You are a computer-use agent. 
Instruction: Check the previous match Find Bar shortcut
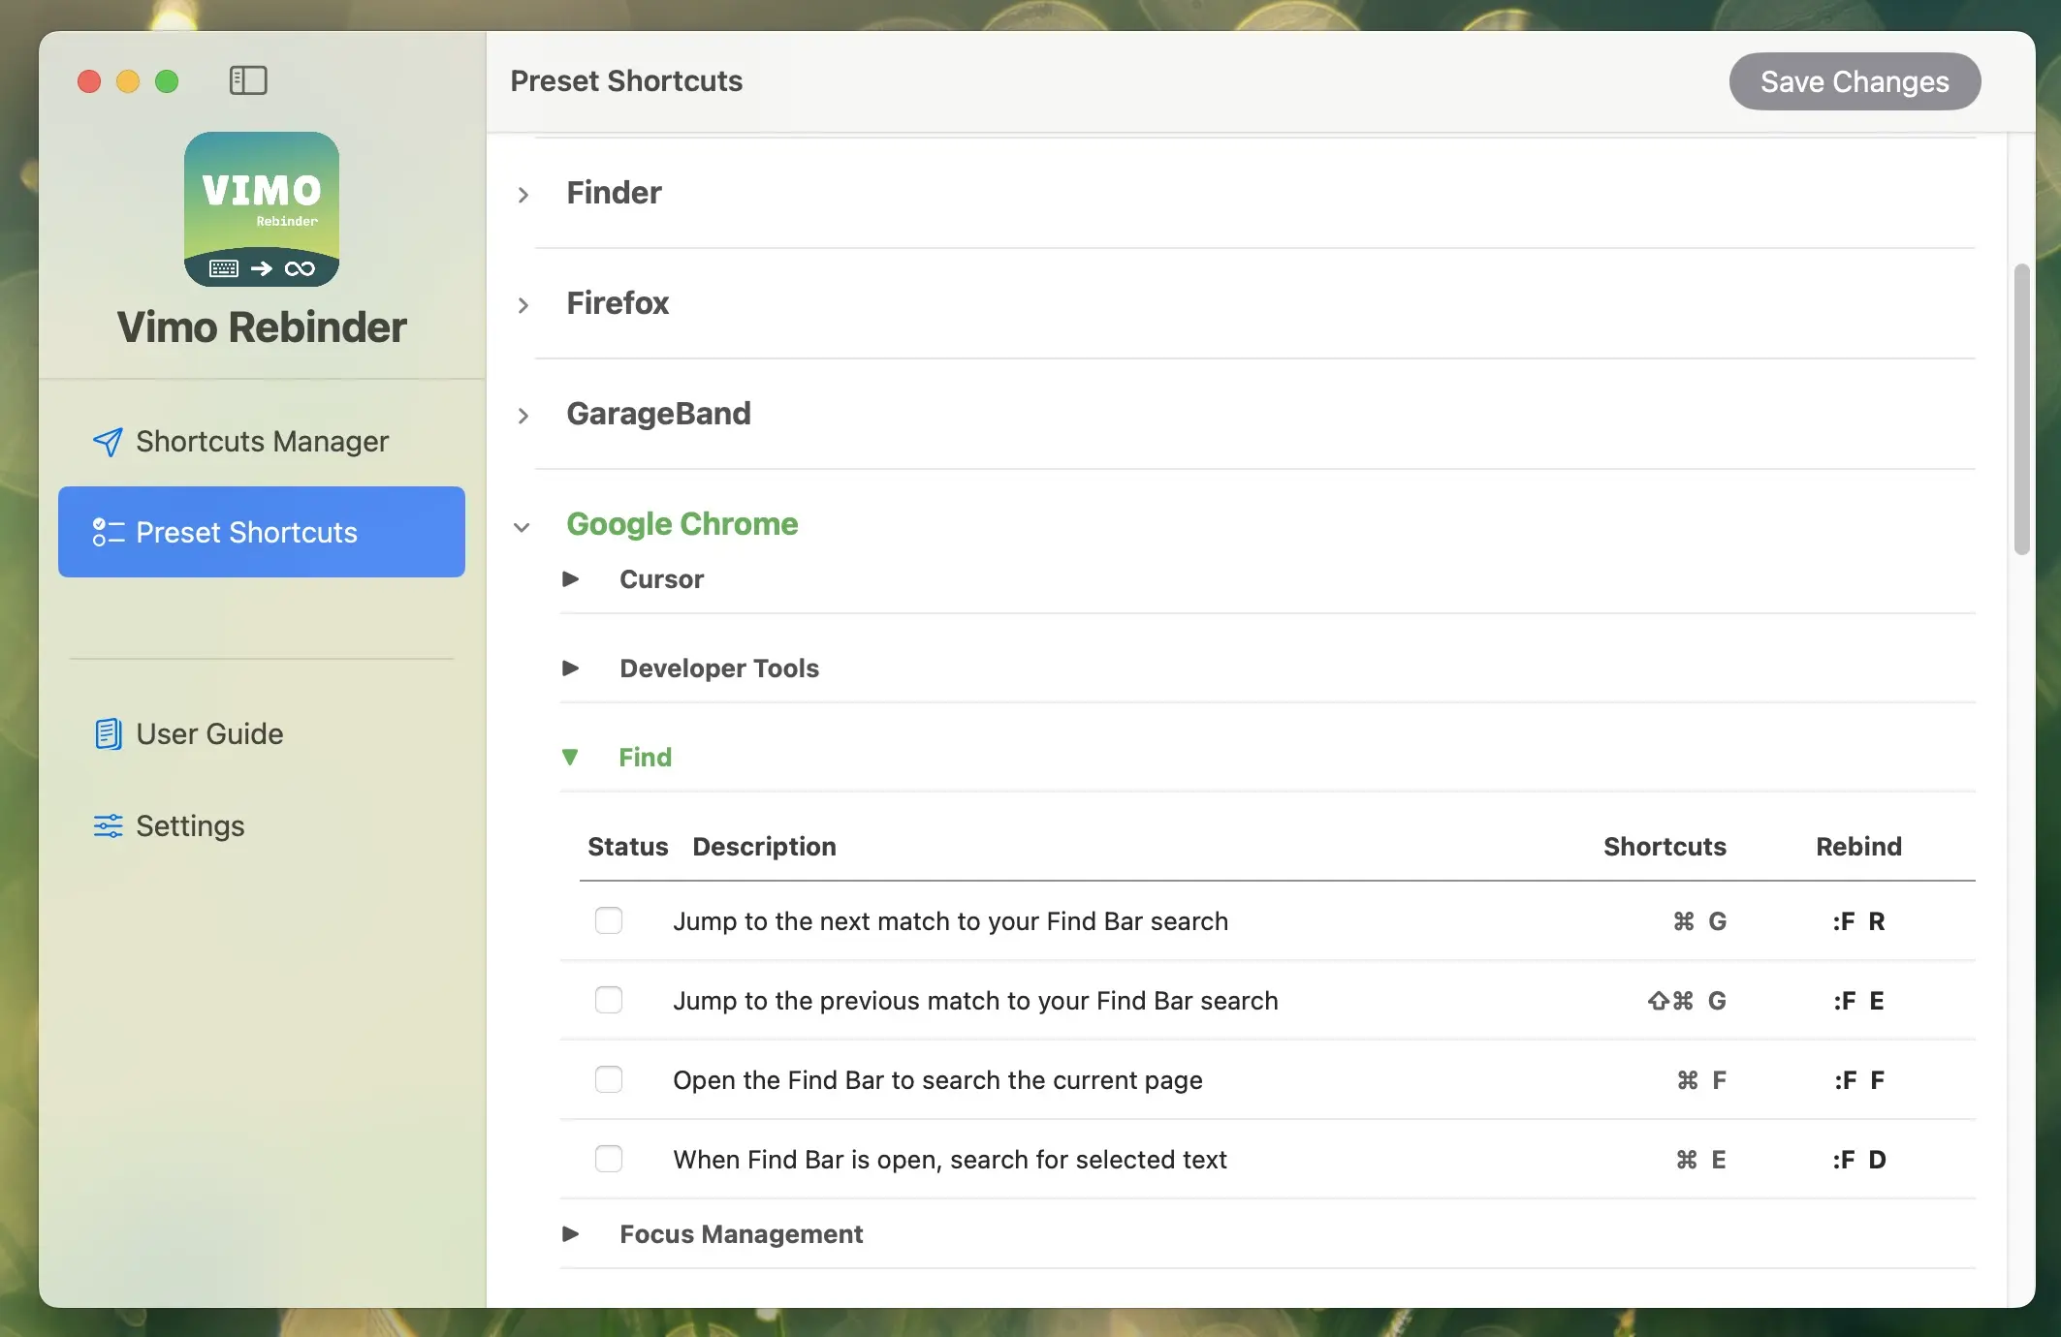coord(609,1000)
